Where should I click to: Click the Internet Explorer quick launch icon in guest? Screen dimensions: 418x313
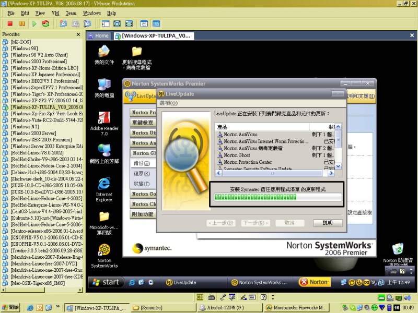pyautogui.click(x=132, y=282)
